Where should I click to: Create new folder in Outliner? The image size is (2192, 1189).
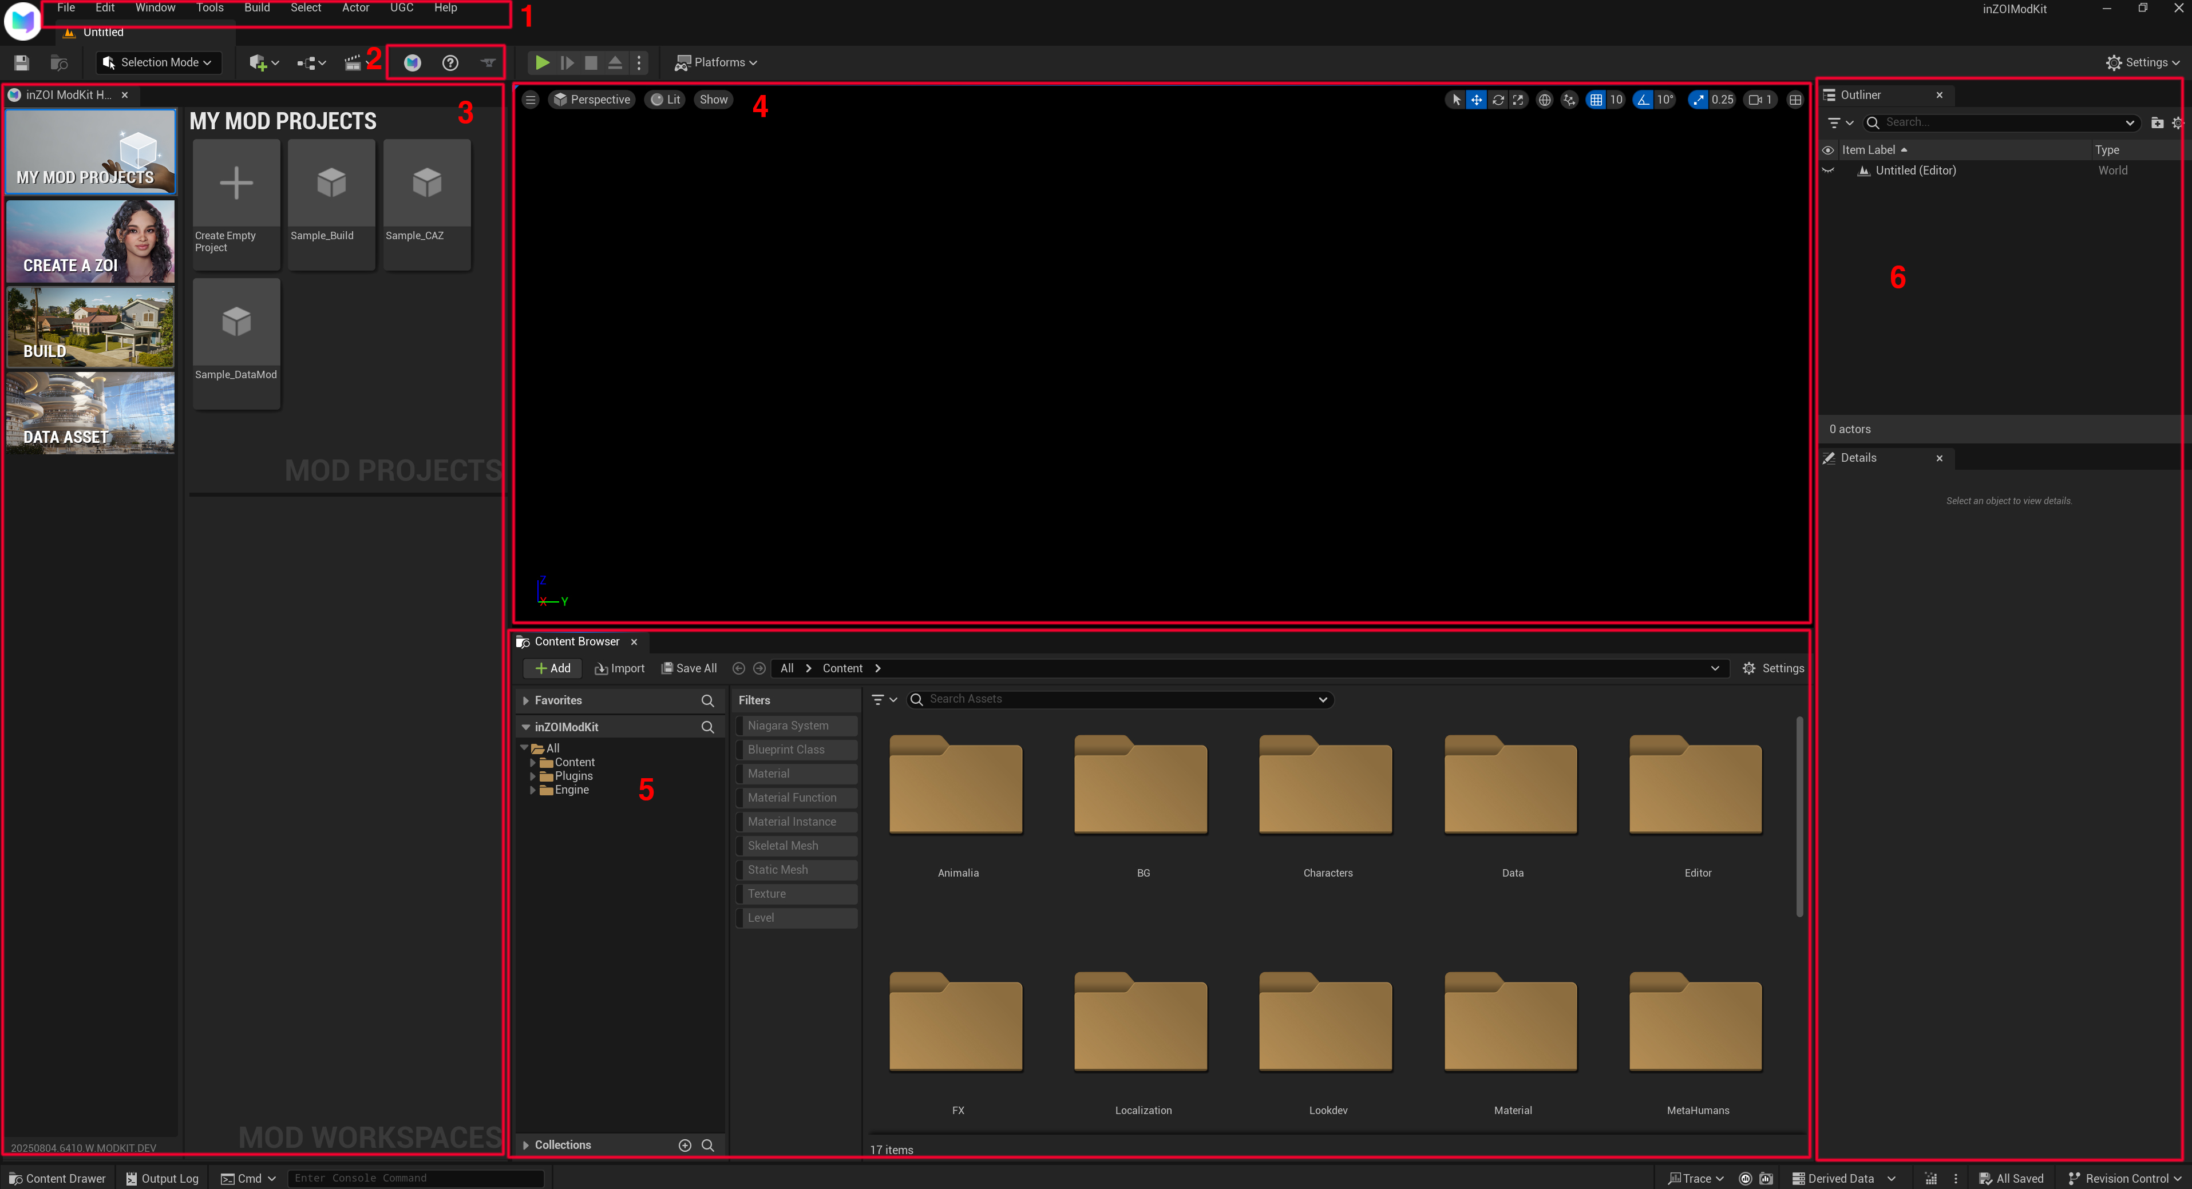2157,122
